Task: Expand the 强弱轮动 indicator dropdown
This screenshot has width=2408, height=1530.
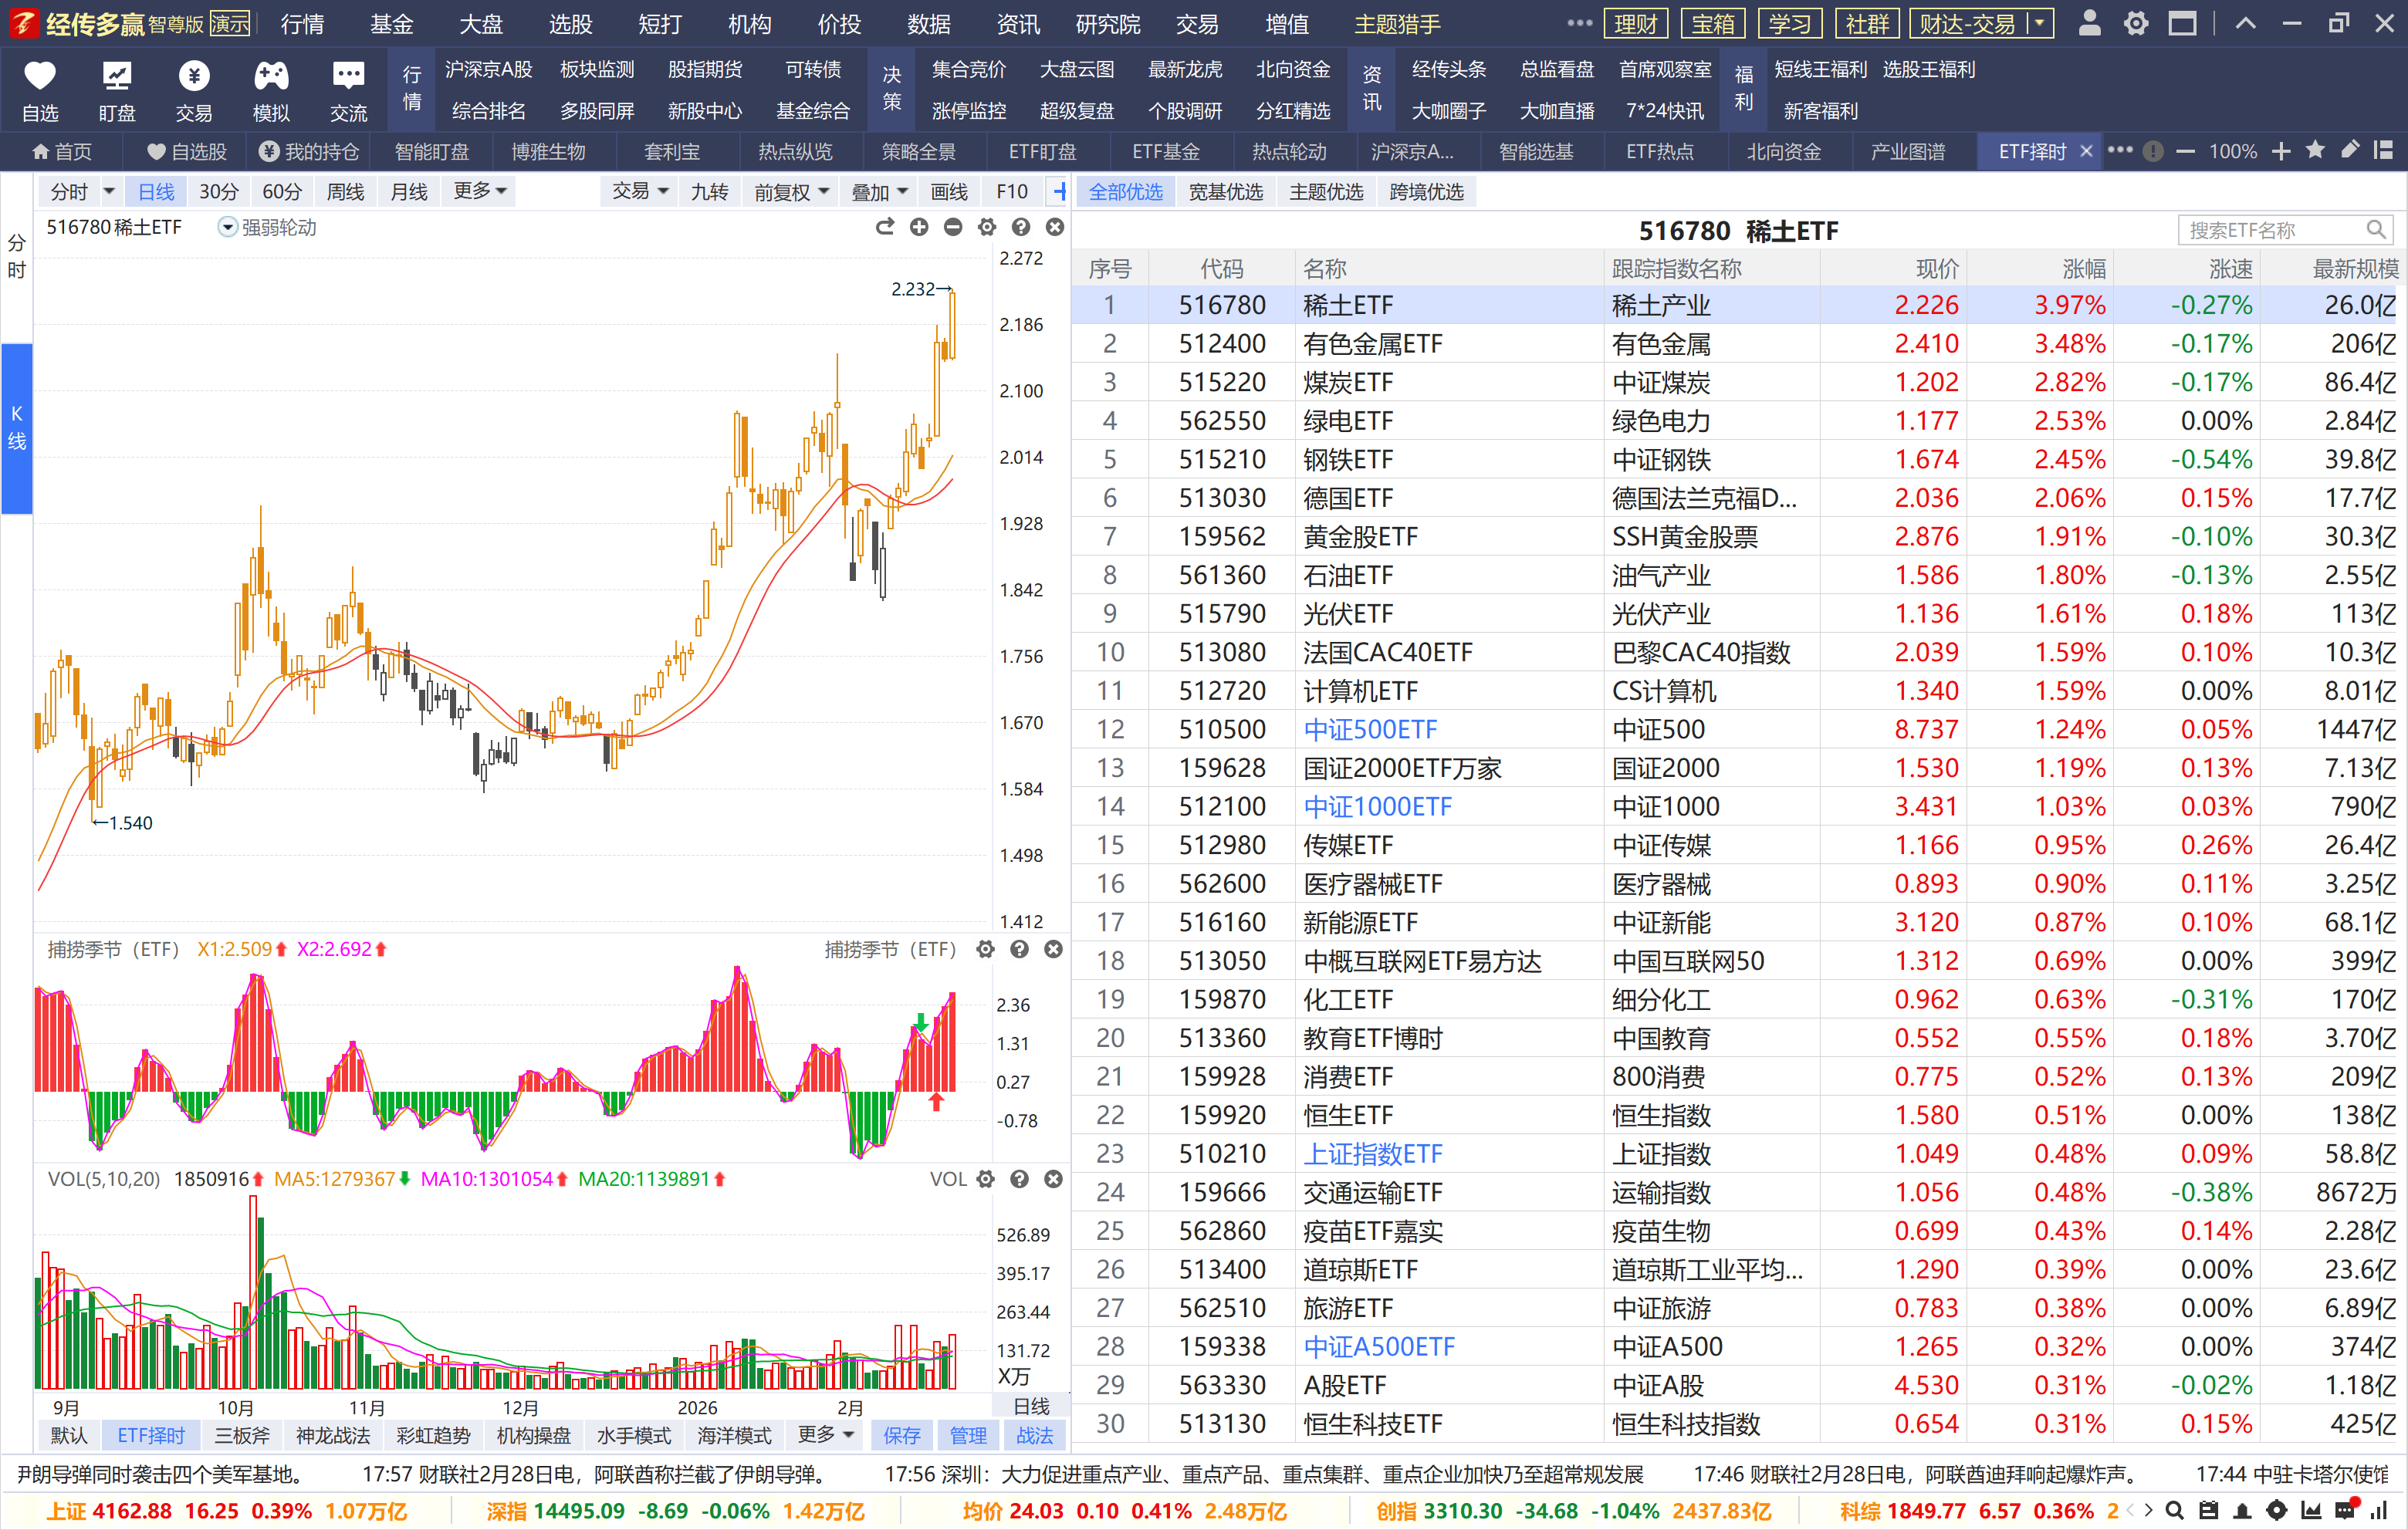Action: 228,228
